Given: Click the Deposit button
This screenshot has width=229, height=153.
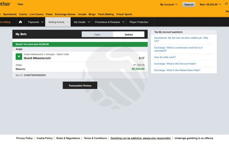Looking at the screenshot, I should coord(189,4).
